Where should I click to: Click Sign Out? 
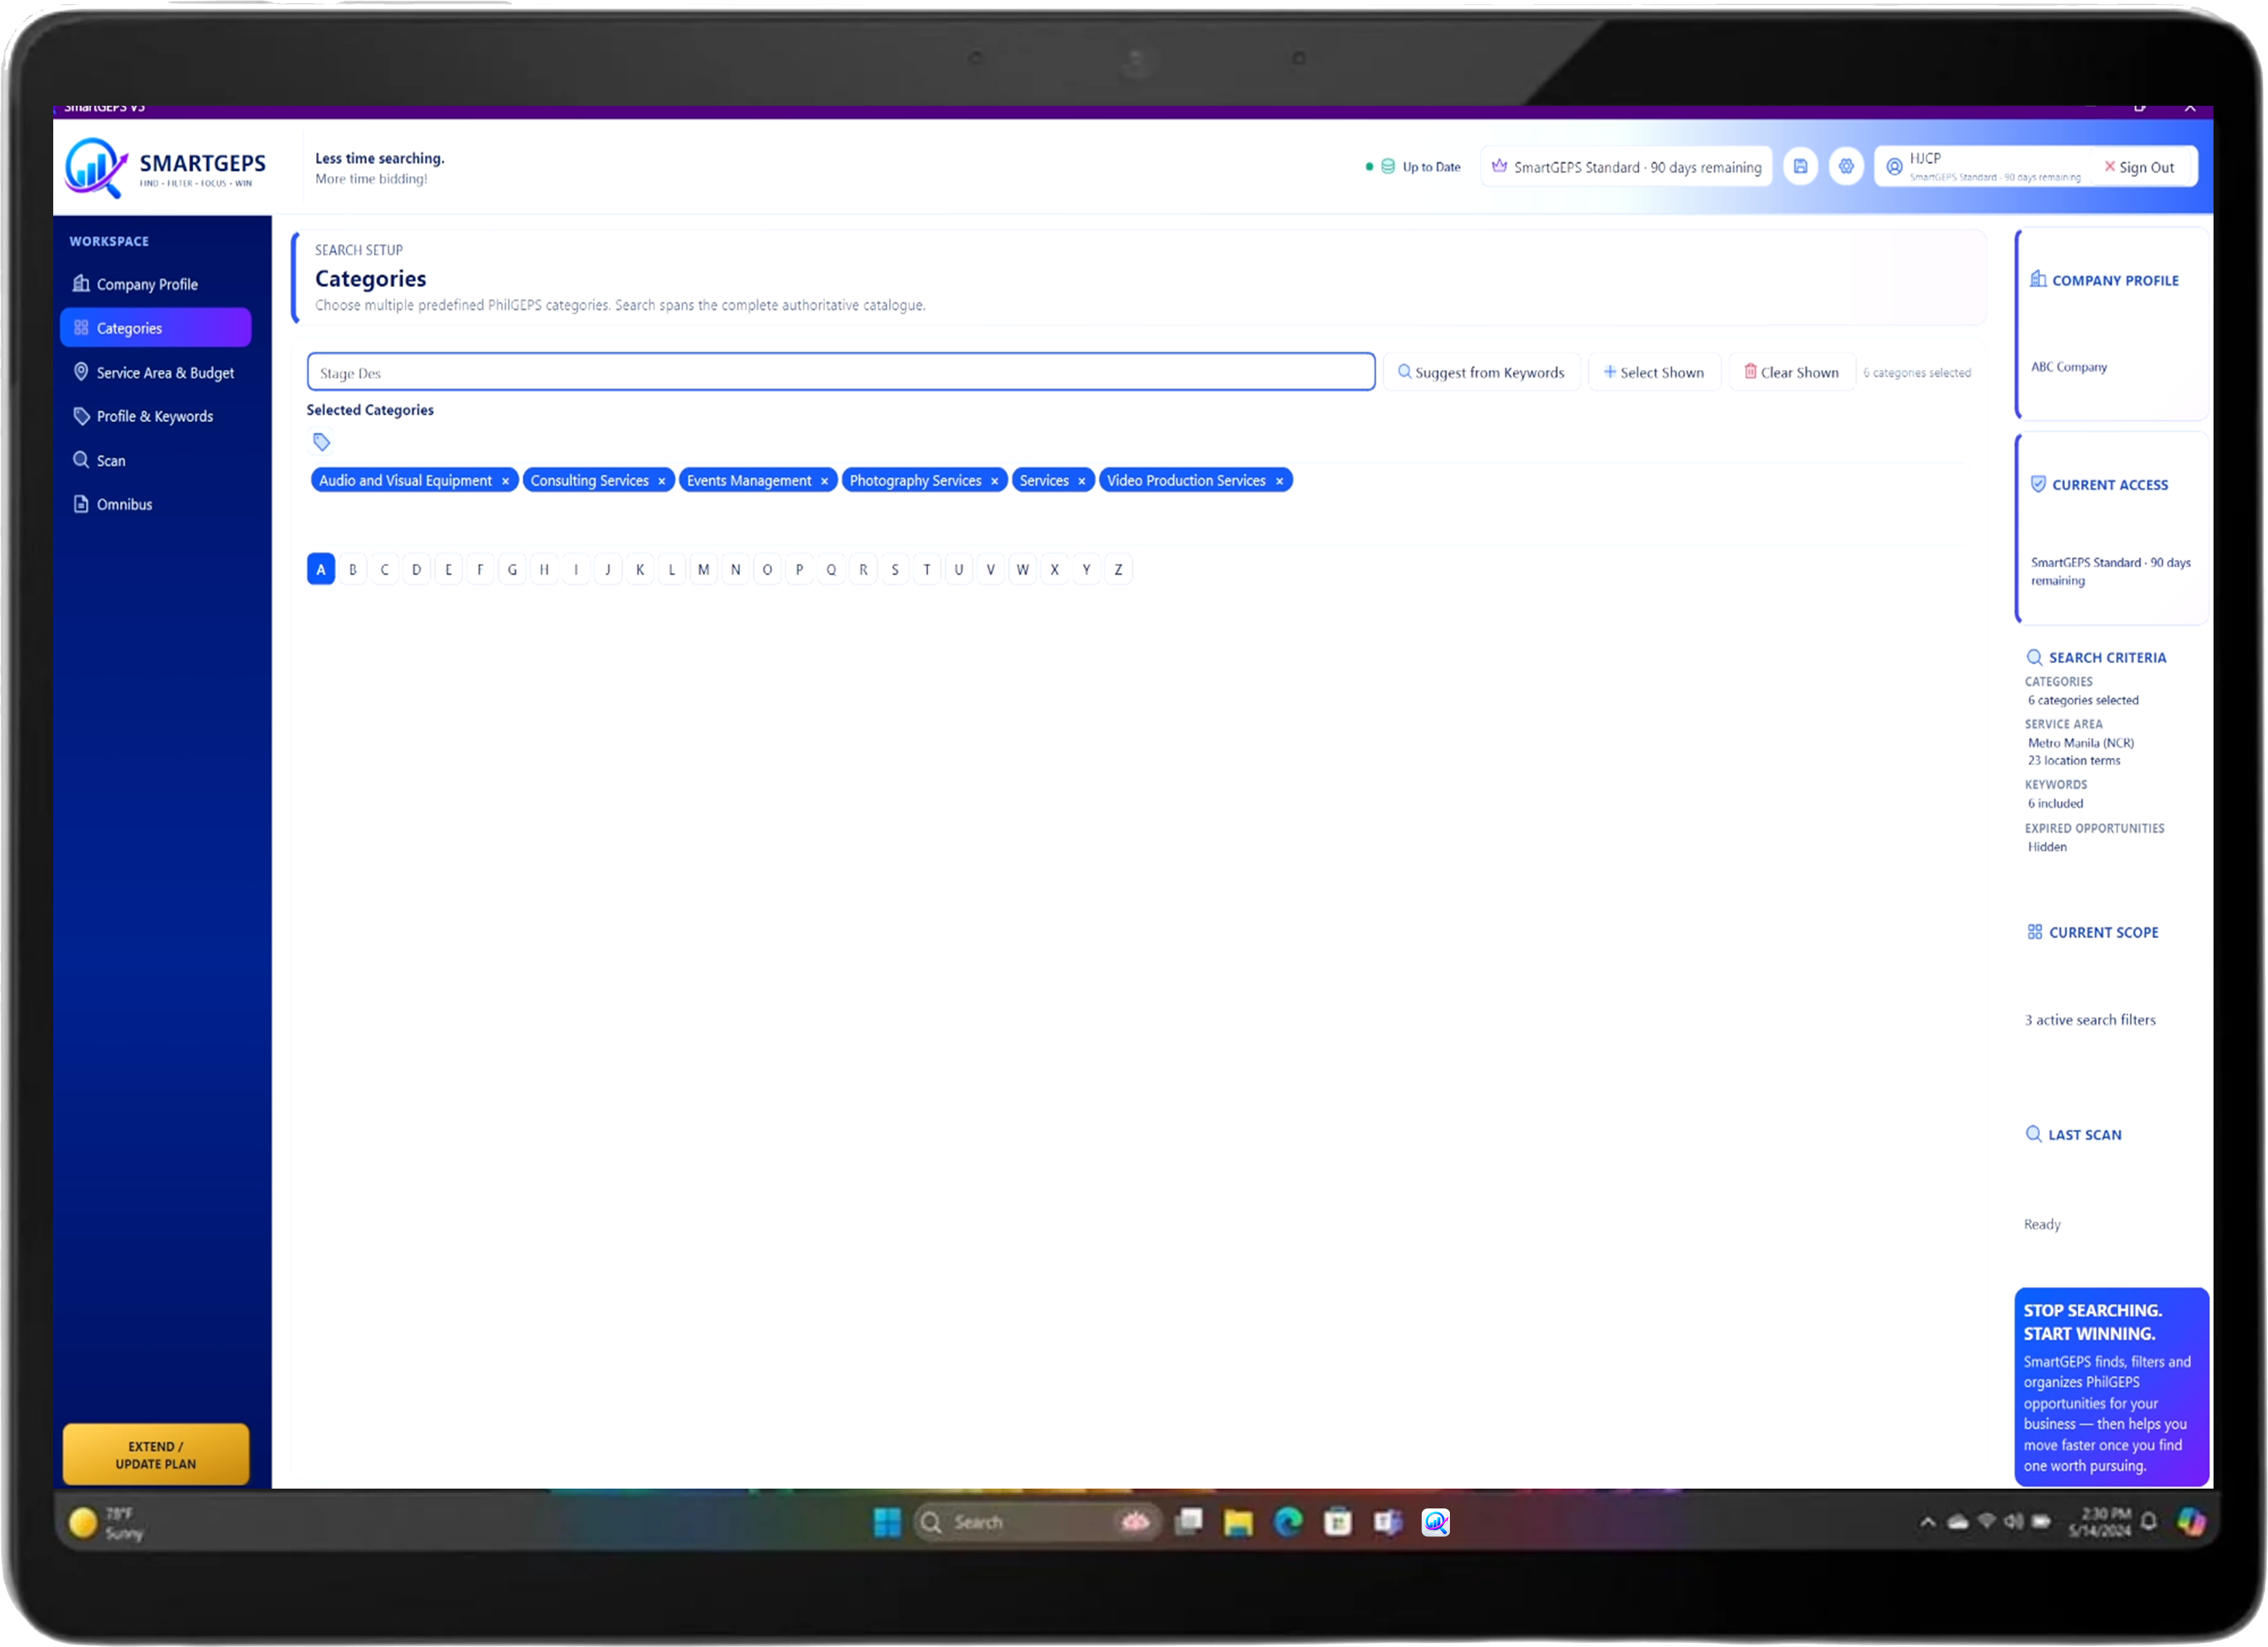(x=2139, y=167)
